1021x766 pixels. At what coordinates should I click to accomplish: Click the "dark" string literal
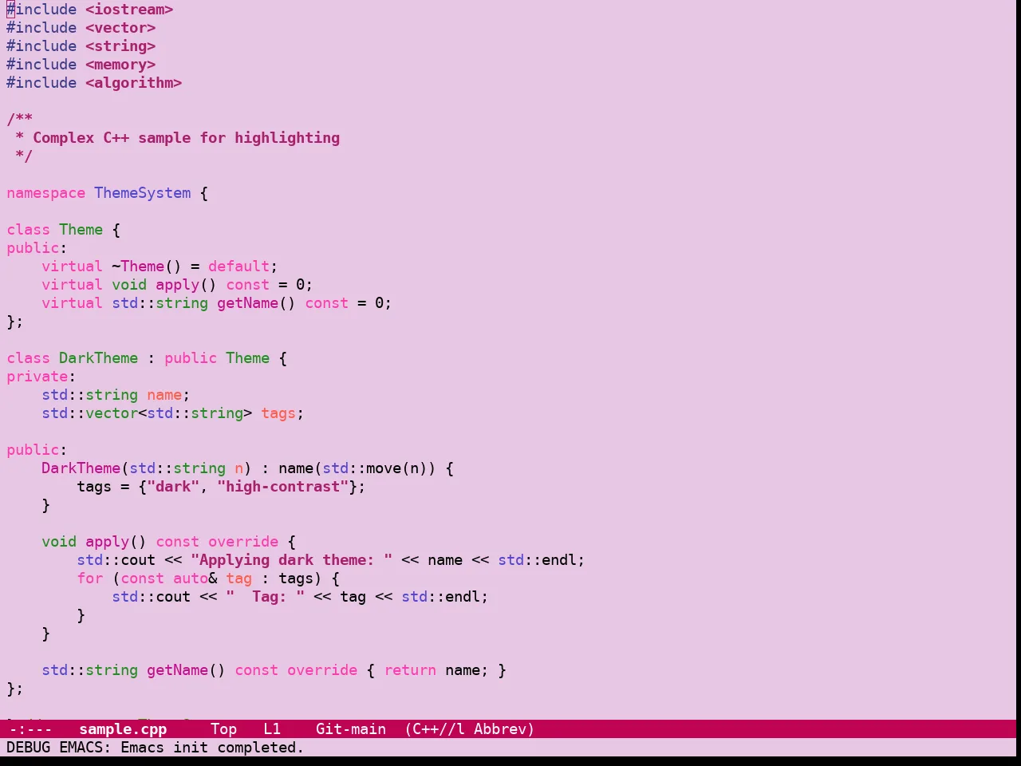173,487
